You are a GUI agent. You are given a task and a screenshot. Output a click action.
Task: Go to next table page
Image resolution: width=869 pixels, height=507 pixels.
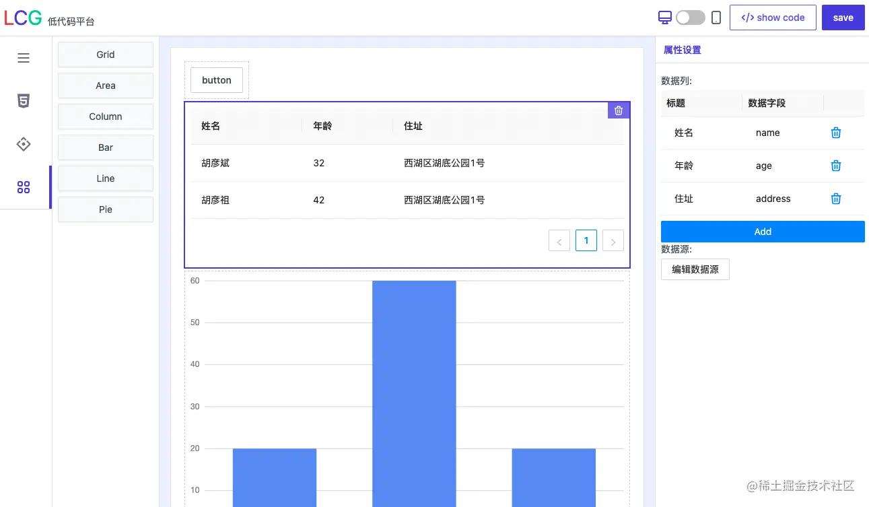[613, 241]
